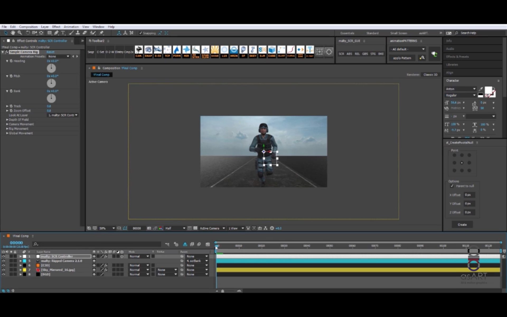Select the Puppet Pin tool

(101, 33)
